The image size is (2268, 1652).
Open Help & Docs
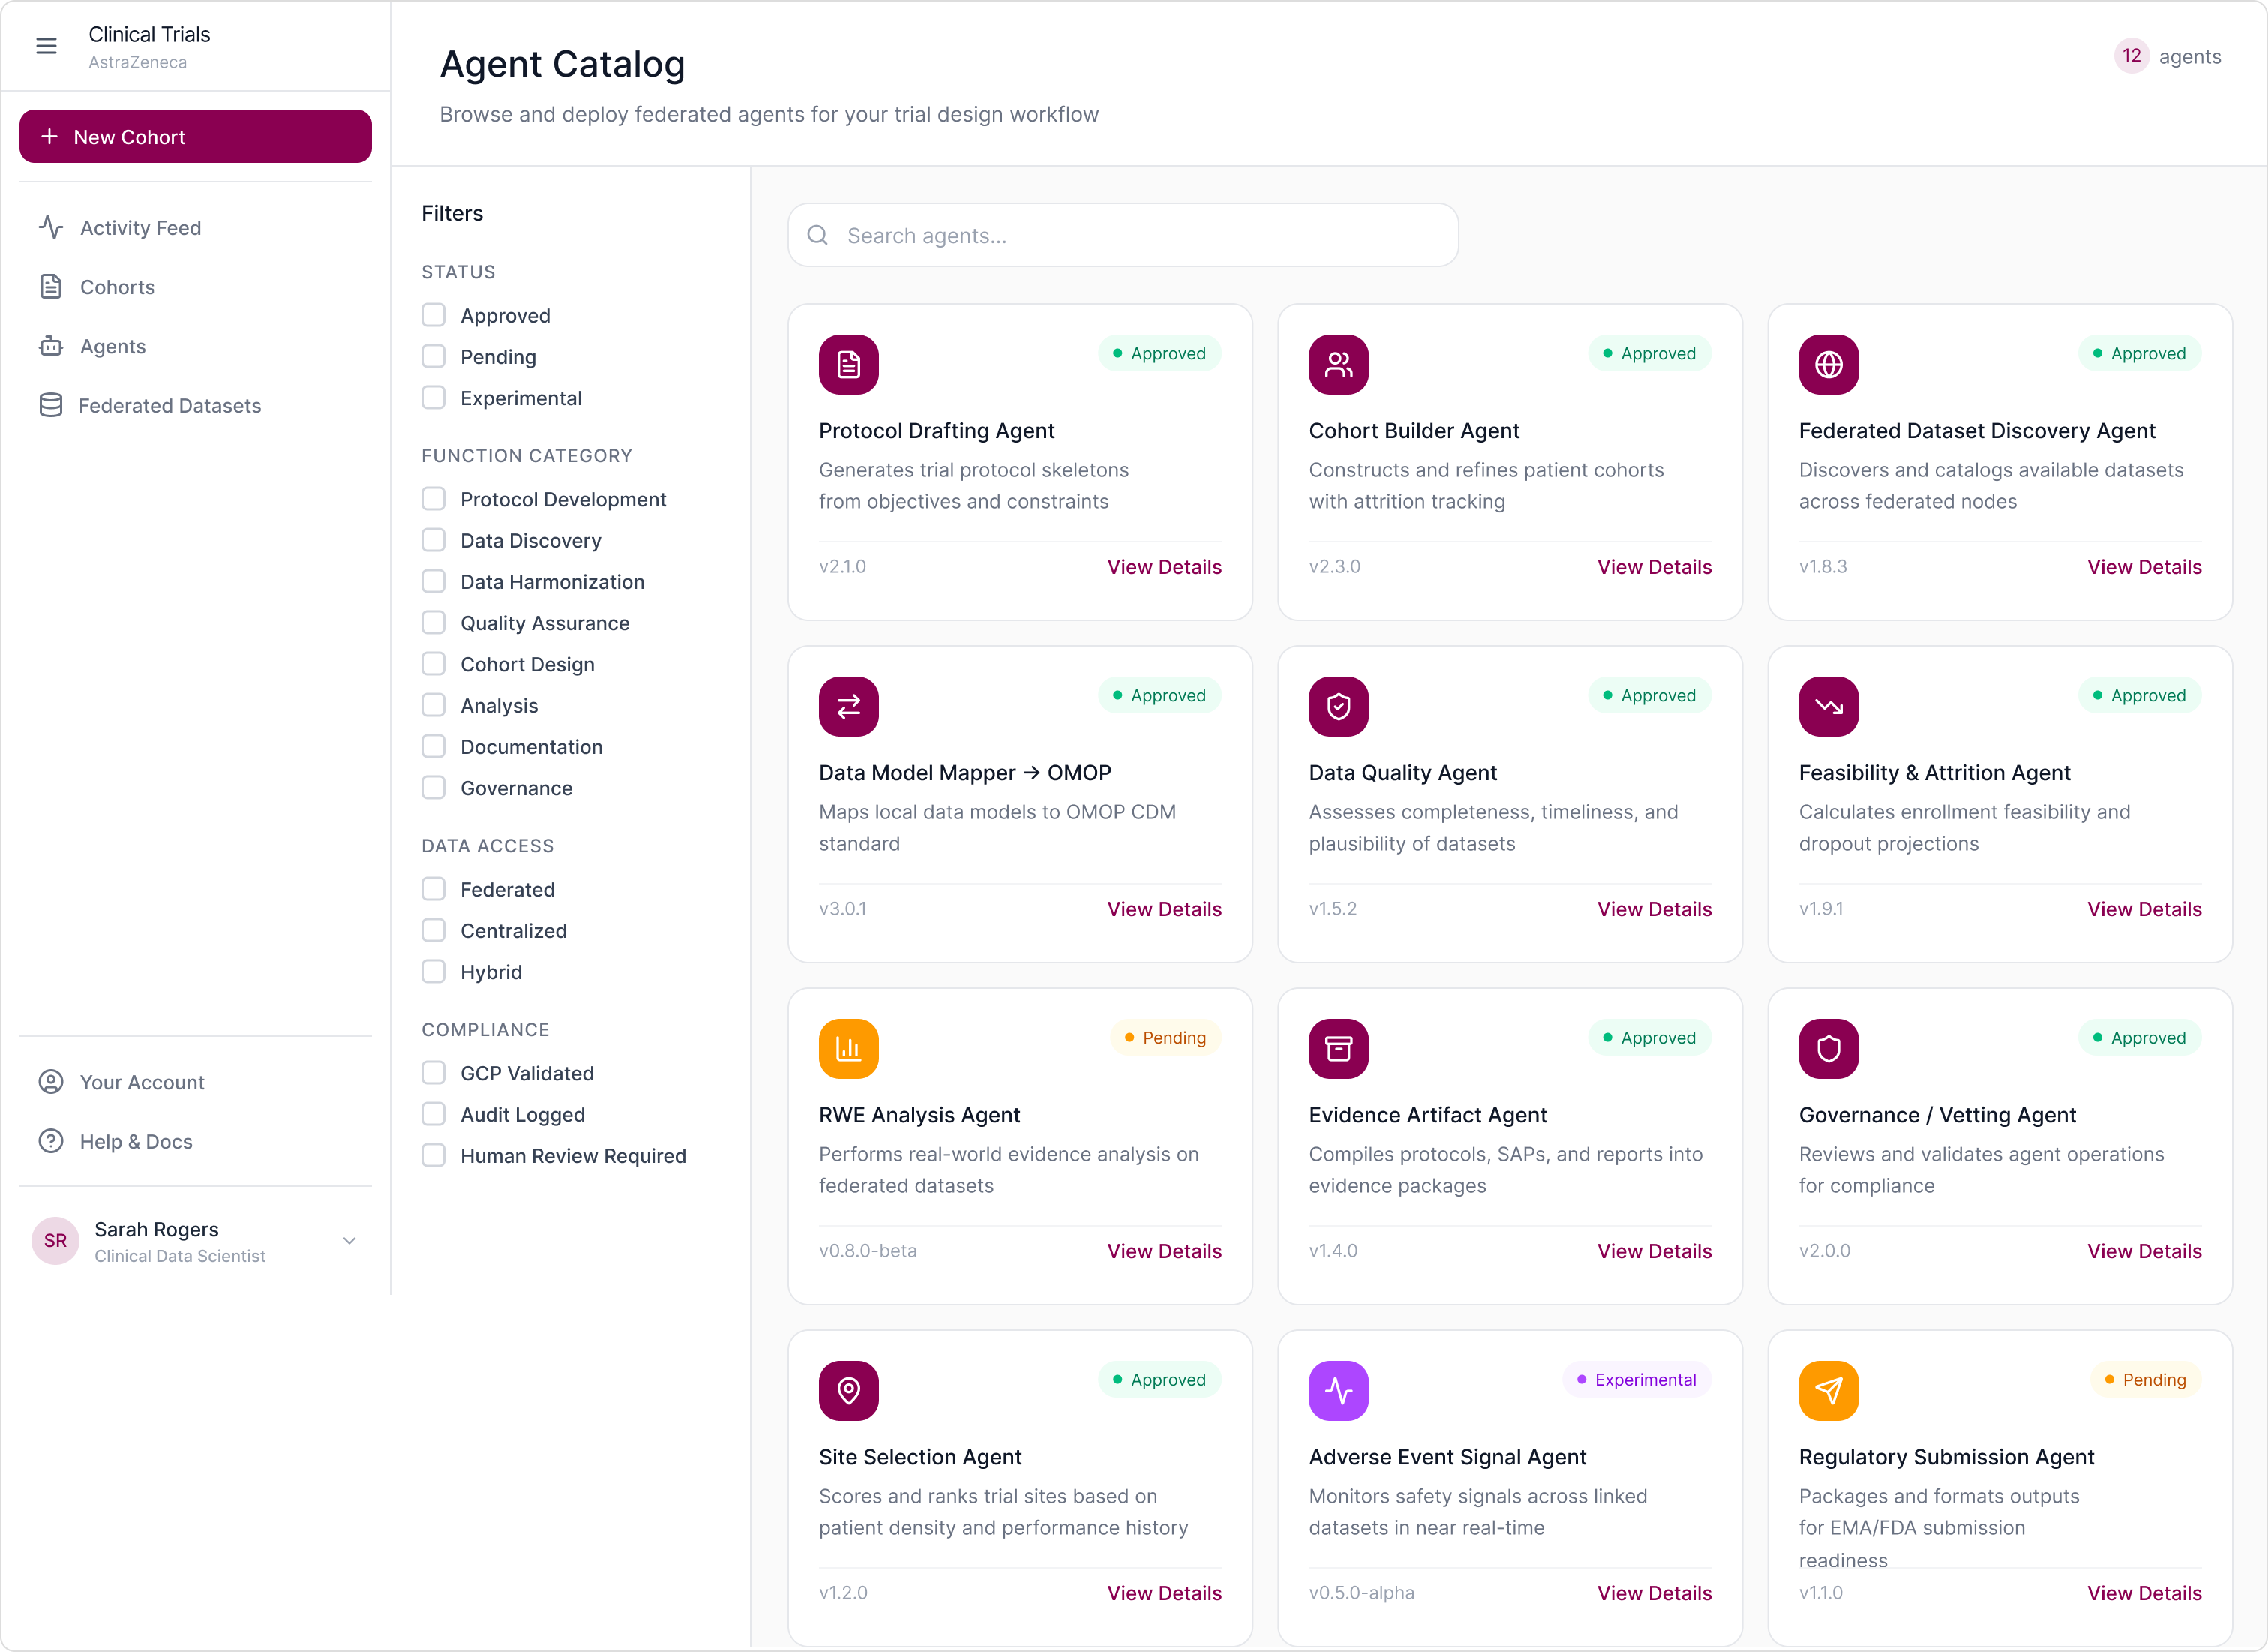pos(195,1141)
